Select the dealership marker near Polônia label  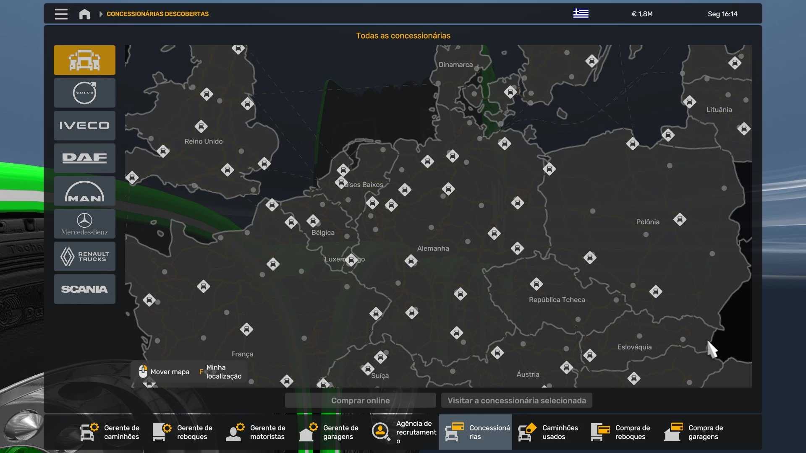coord(680,219)
